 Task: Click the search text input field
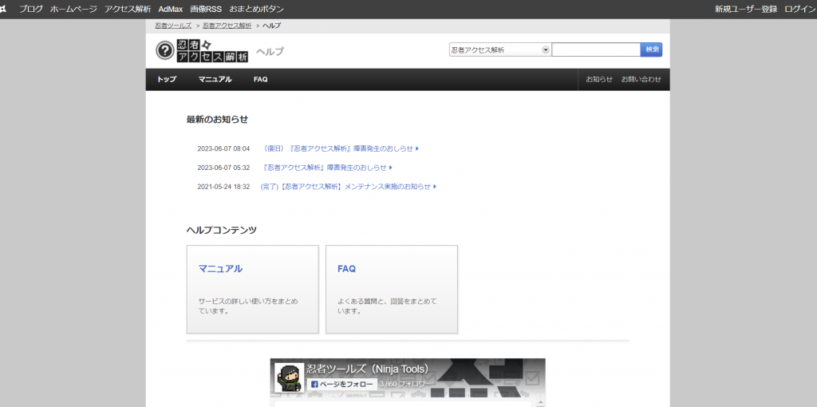(x=595, y=49)
